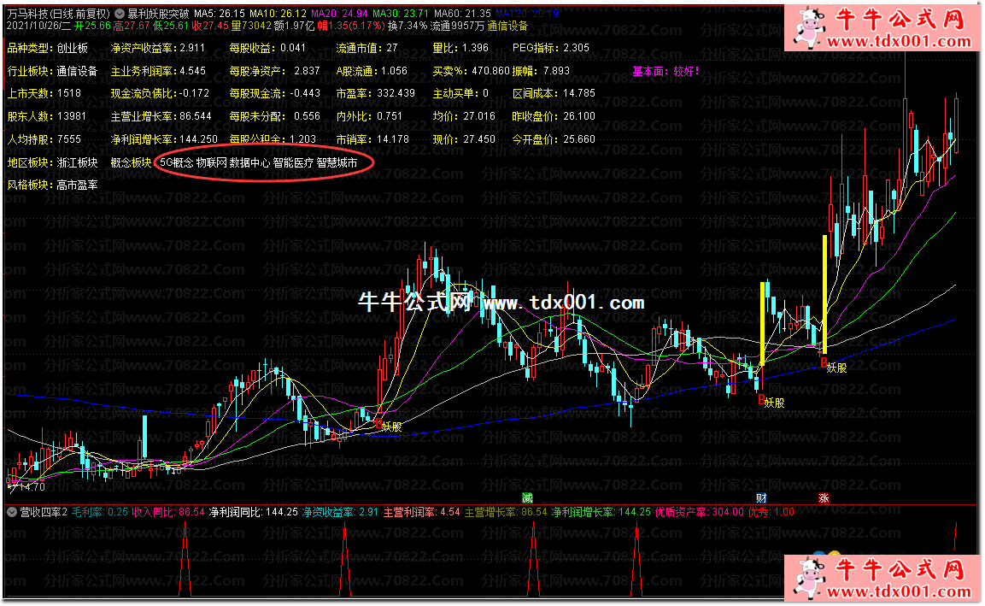Select the most recent B妖股 signal marker
This screenshot has width=985, height=606.
pyautogui.click(x=834, y=367)
